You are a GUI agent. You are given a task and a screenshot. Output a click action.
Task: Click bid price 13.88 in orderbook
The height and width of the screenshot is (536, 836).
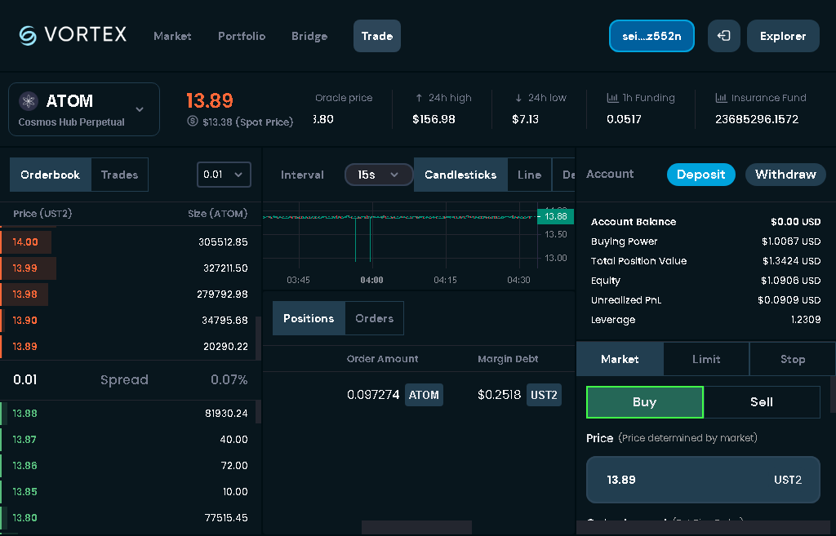(x=25, y=414)
